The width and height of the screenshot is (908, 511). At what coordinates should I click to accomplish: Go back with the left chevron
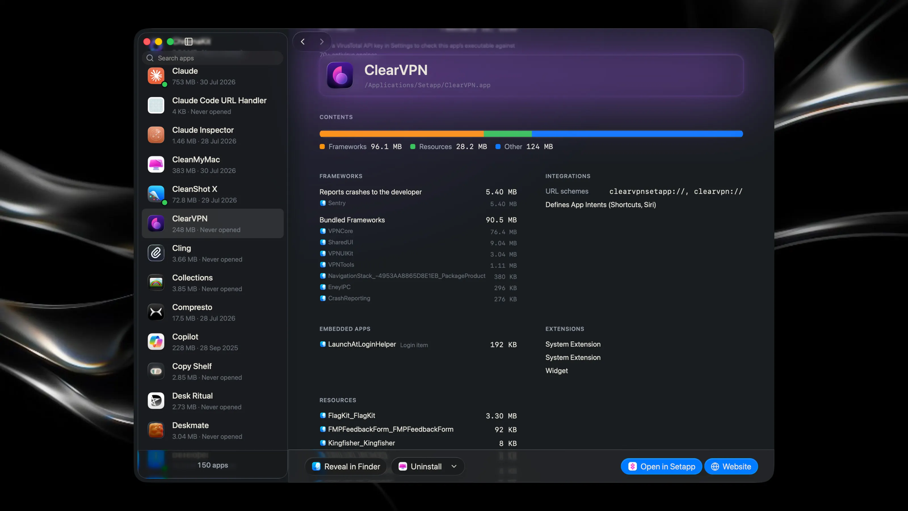pos(303,42)
